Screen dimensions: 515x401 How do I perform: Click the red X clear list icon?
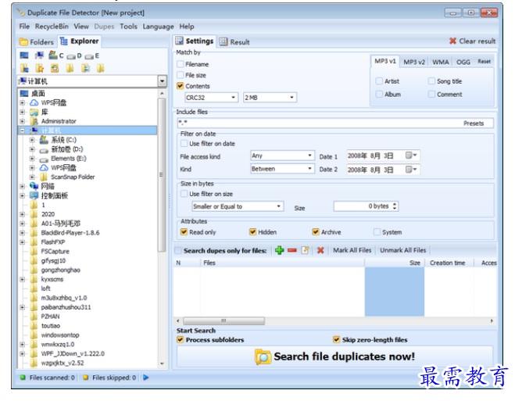(320, 250)
